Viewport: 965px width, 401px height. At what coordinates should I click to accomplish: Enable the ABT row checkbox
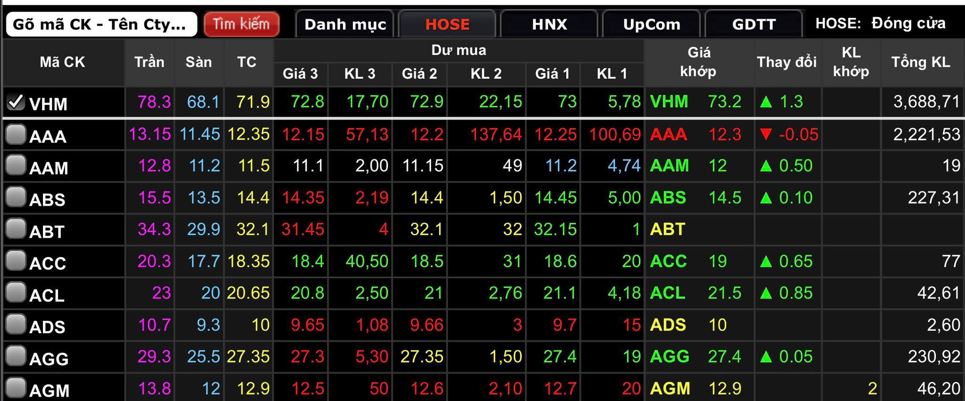pyautogui.click(x=16, y=229)
